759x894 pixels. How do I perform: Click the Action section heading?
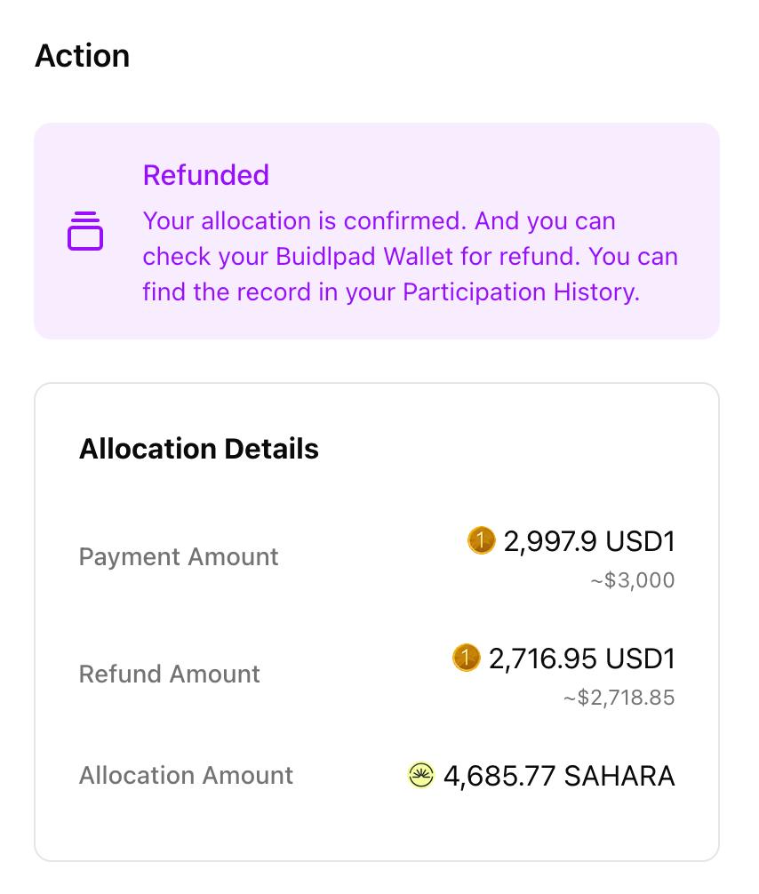(83, 56)
